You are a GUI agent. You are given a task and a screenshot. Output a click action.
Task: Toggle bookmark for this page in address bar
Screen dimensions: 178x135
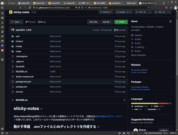[x=82, y=8]
